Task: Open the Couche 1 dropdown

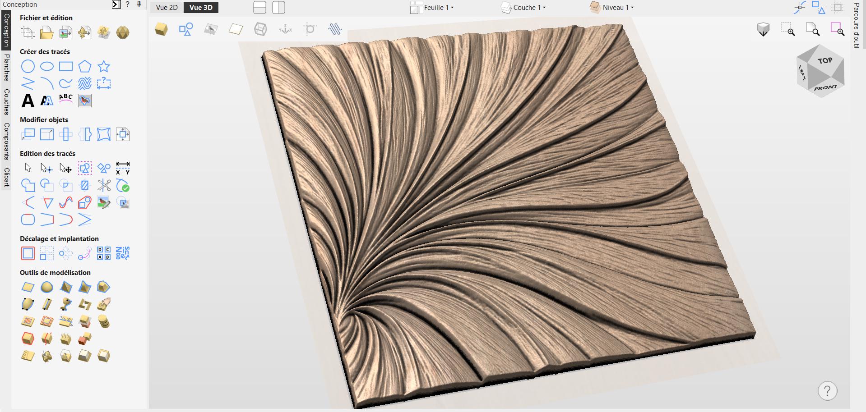Action: pyautogui.click(x=523, y=8)
